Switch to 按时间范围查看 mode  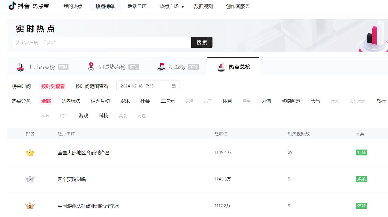pyautogui.click(x=92, y=86)
